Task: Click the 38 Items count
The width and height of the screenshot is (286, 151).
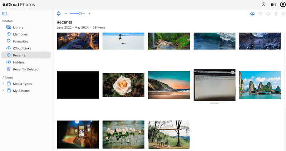Action: (x=99, y=28)
